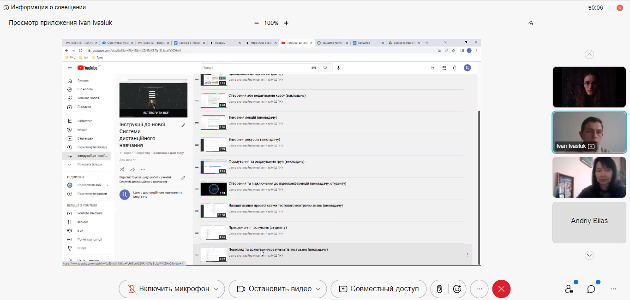Show previous participants with up chevron
The width and height of the screenshot is (630, 300).
point(589,54)
